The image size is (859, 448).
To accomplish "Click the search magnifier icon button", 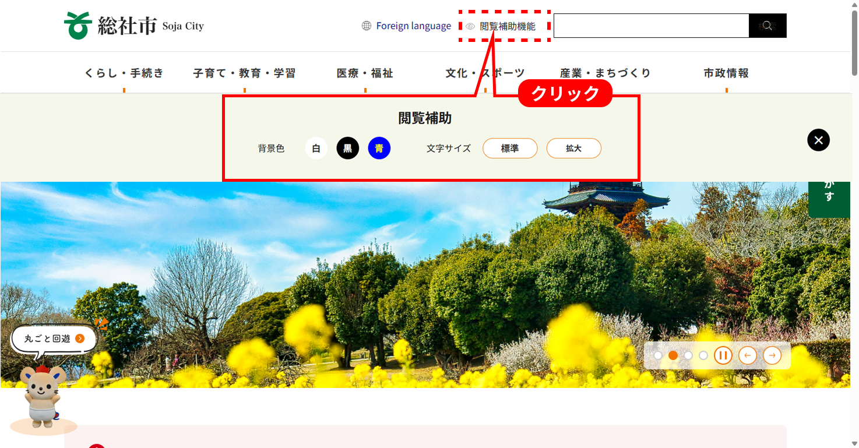I will click(768, 26).
